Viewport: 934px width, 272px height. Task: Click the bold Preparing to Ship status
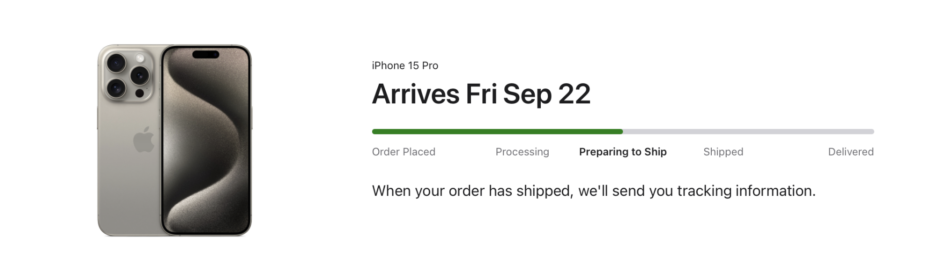click(623, 152)
